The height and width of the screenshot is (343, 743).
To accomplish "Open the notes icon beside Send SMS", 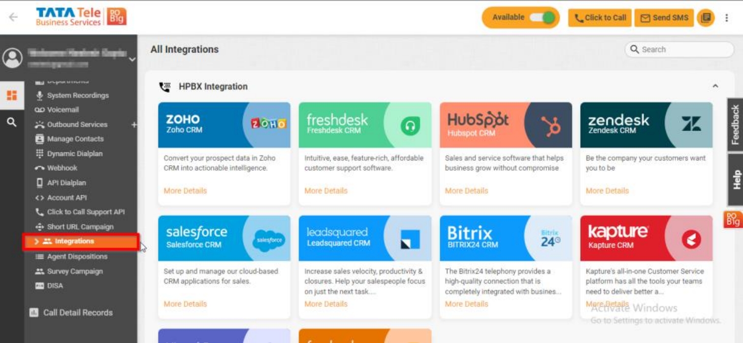I will pos(705,18).
